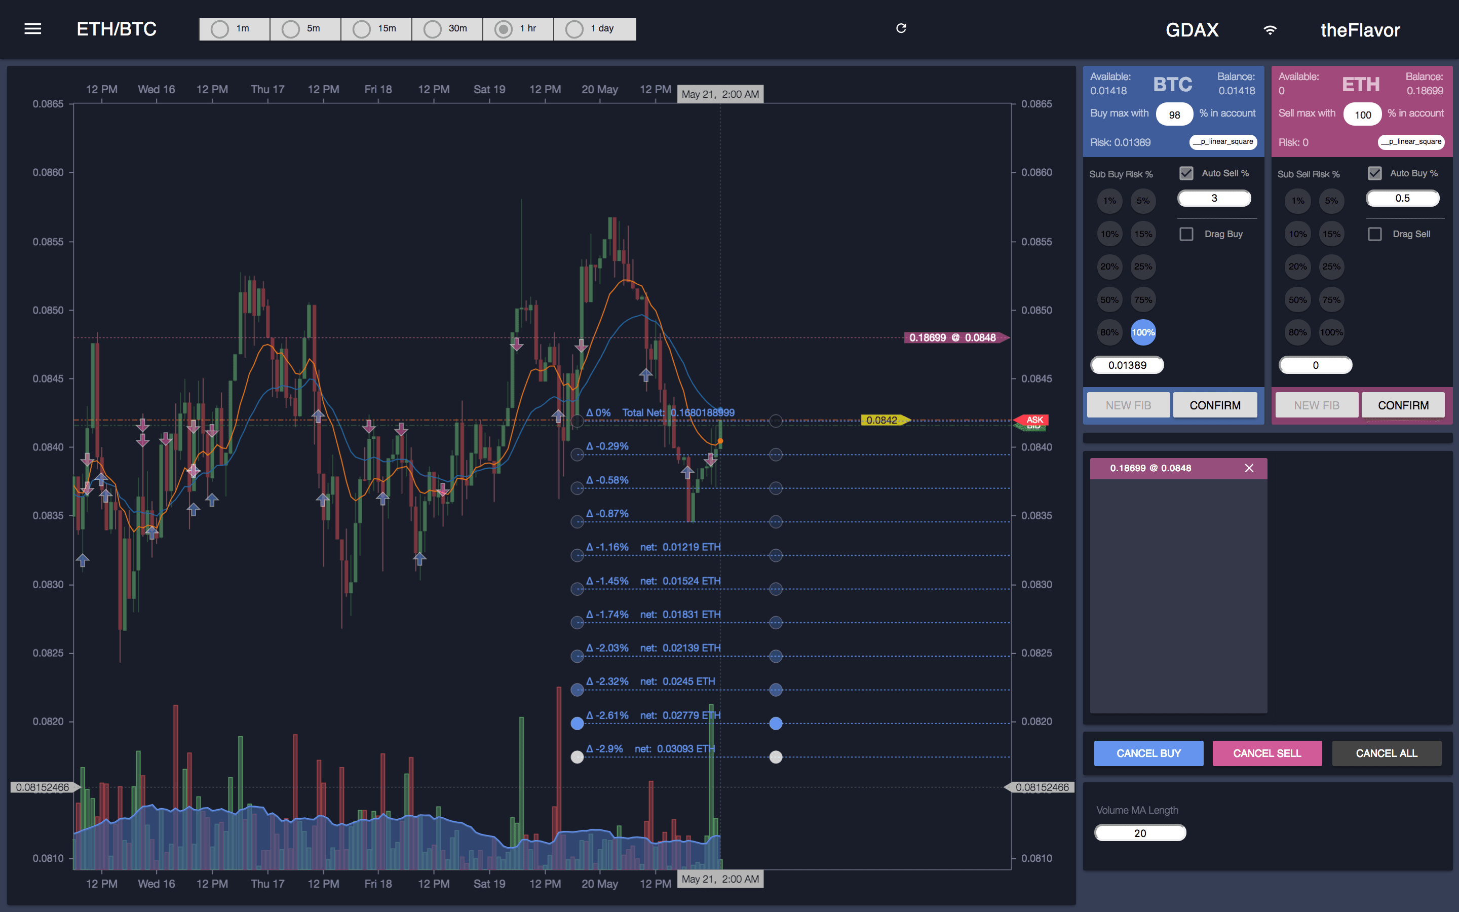Open BTC _p_linear_square strategy selector
The width and height of the screenshot is (1459, 912).
click(1222, 142)
